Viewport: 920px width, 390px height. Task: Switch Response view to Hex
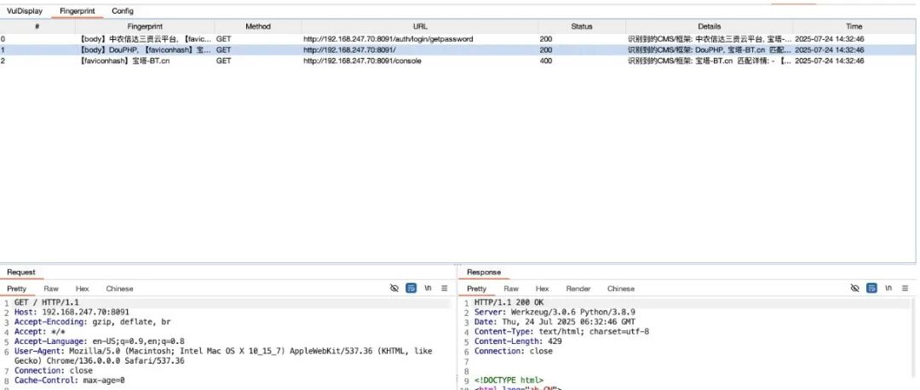point(542,289)
